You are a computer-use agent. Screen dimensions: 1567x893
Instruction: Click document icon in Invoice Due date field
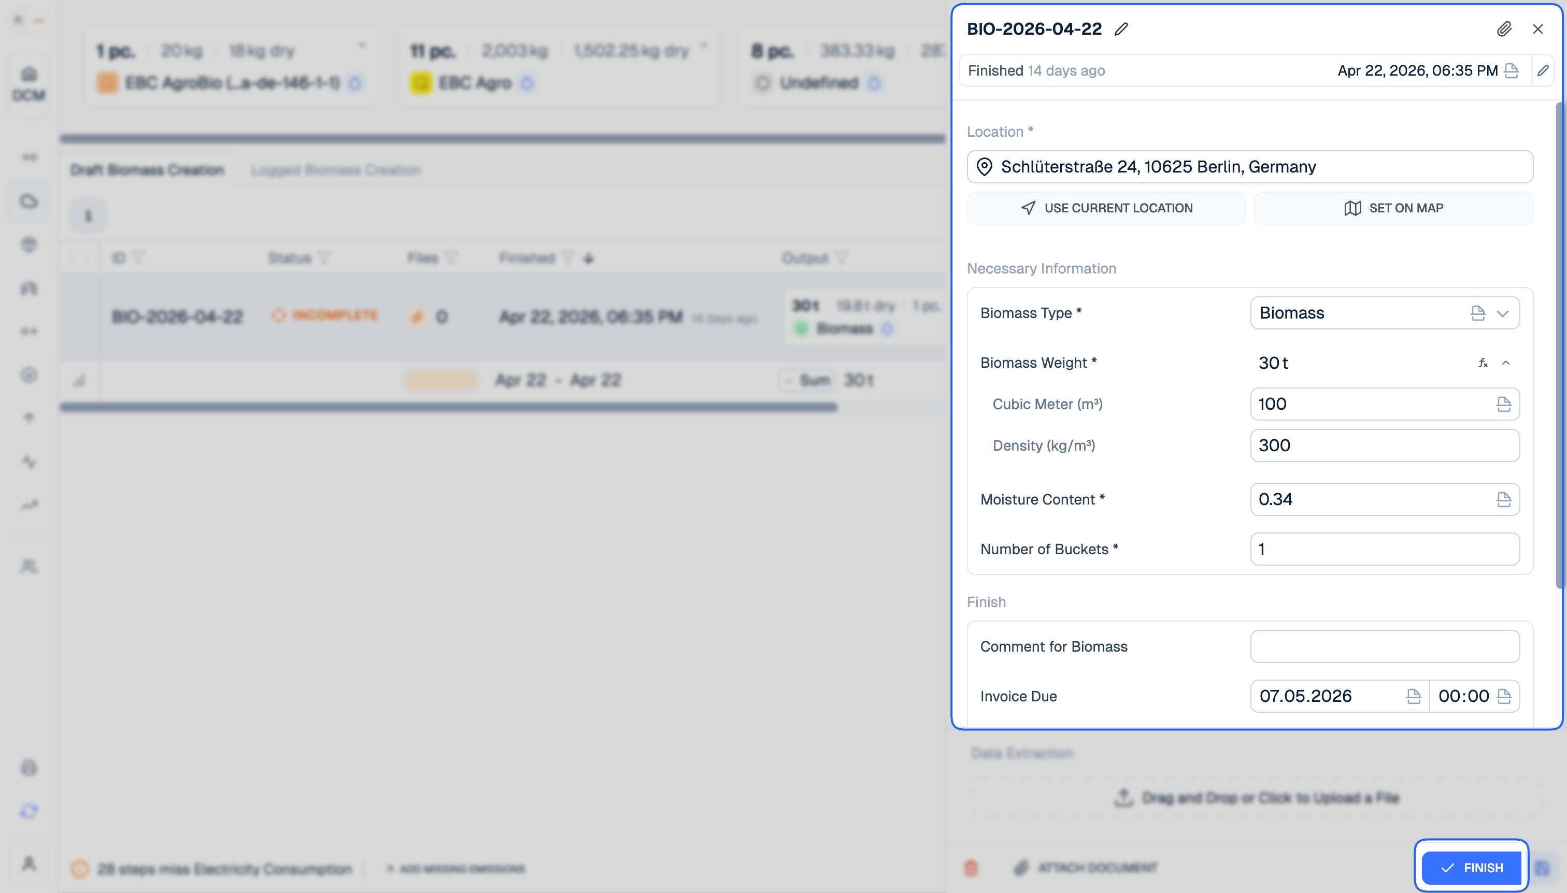click(1413, 696)
